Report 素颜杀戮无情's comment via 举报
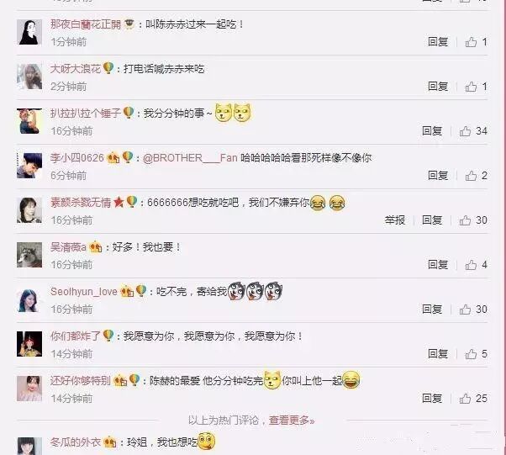This screenshot has height=455, width=506. (x=395, y=220)
